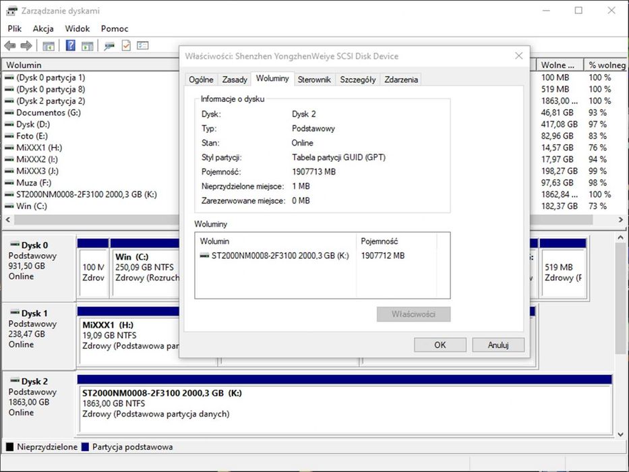
Task: Select the Muza (F:) volume row
Action: click(x=34, y=183)
